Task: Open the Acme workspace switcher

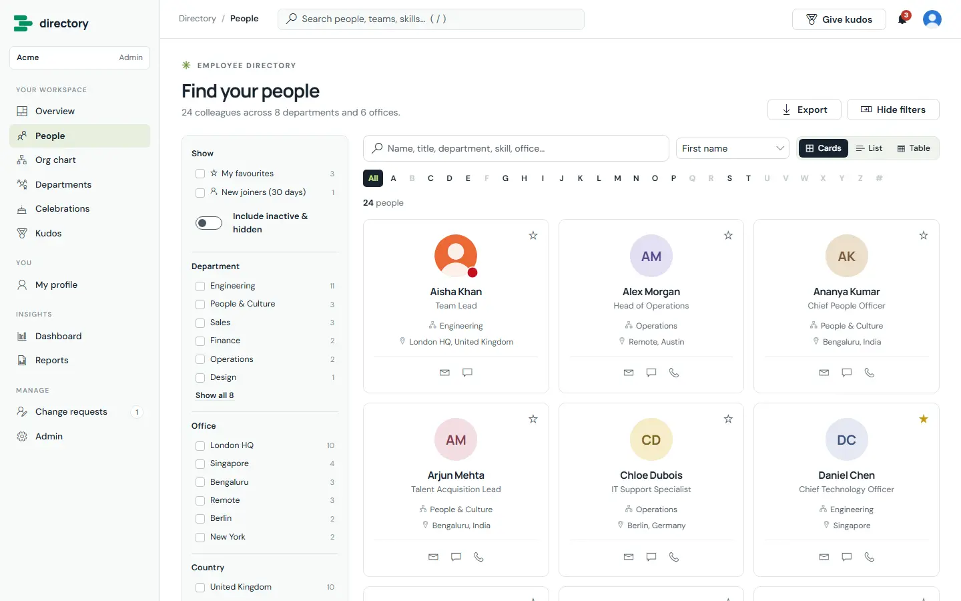Action: pos(79,57)
